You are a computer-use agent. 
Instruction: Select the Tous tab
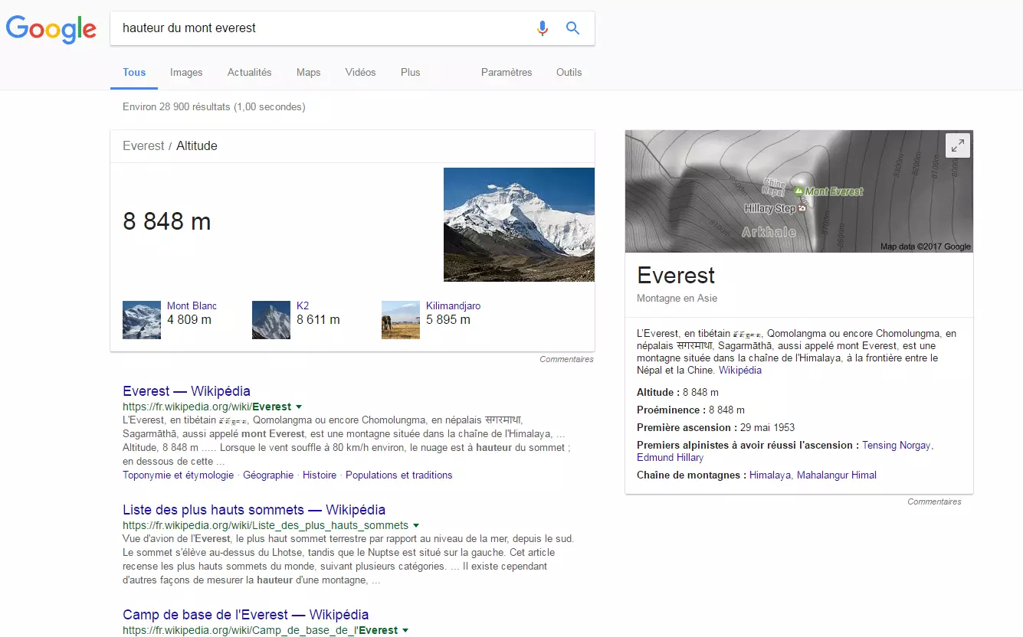(x=134, y=72)
